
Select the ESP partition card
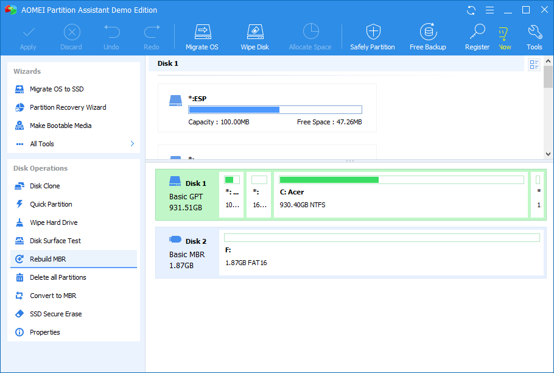coord(267,108)
